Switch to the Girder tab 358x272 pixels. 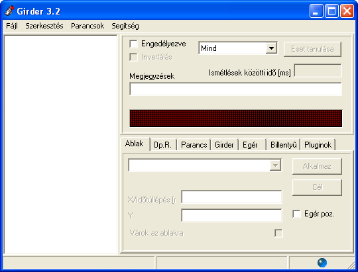[224, 145]
